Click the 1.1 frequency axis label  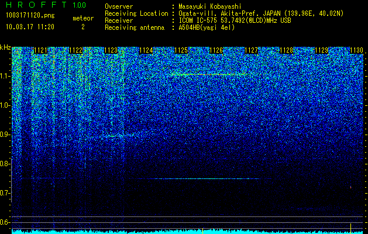click(x=5, y=76)
